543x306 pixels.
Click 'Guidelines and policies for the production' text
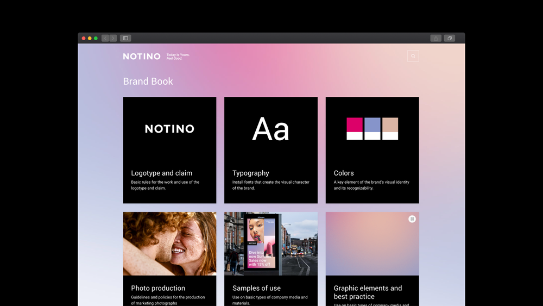168,300
